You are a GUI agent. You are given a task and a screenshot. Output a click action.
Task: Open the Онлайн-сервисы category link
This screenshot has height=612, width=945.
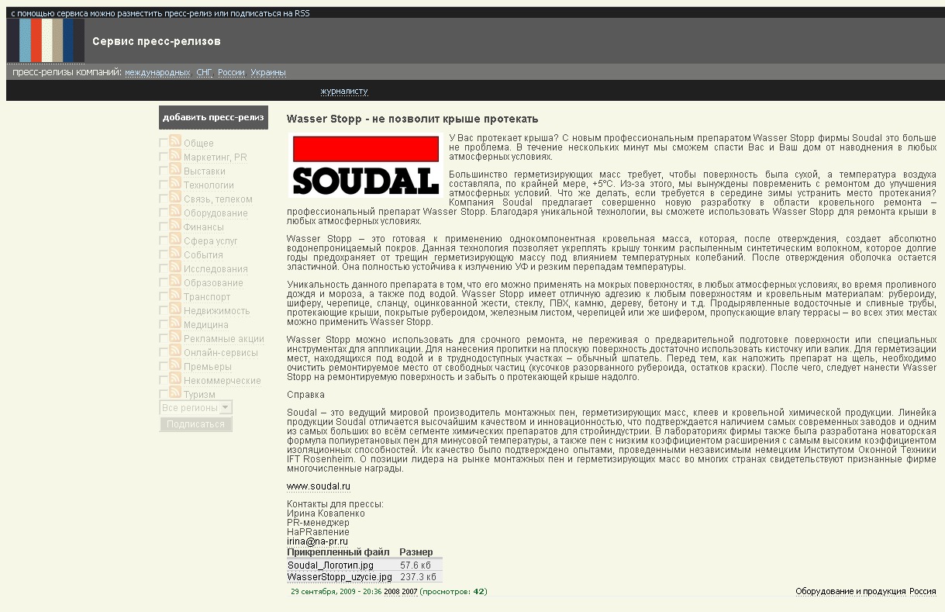coord(221,353)
